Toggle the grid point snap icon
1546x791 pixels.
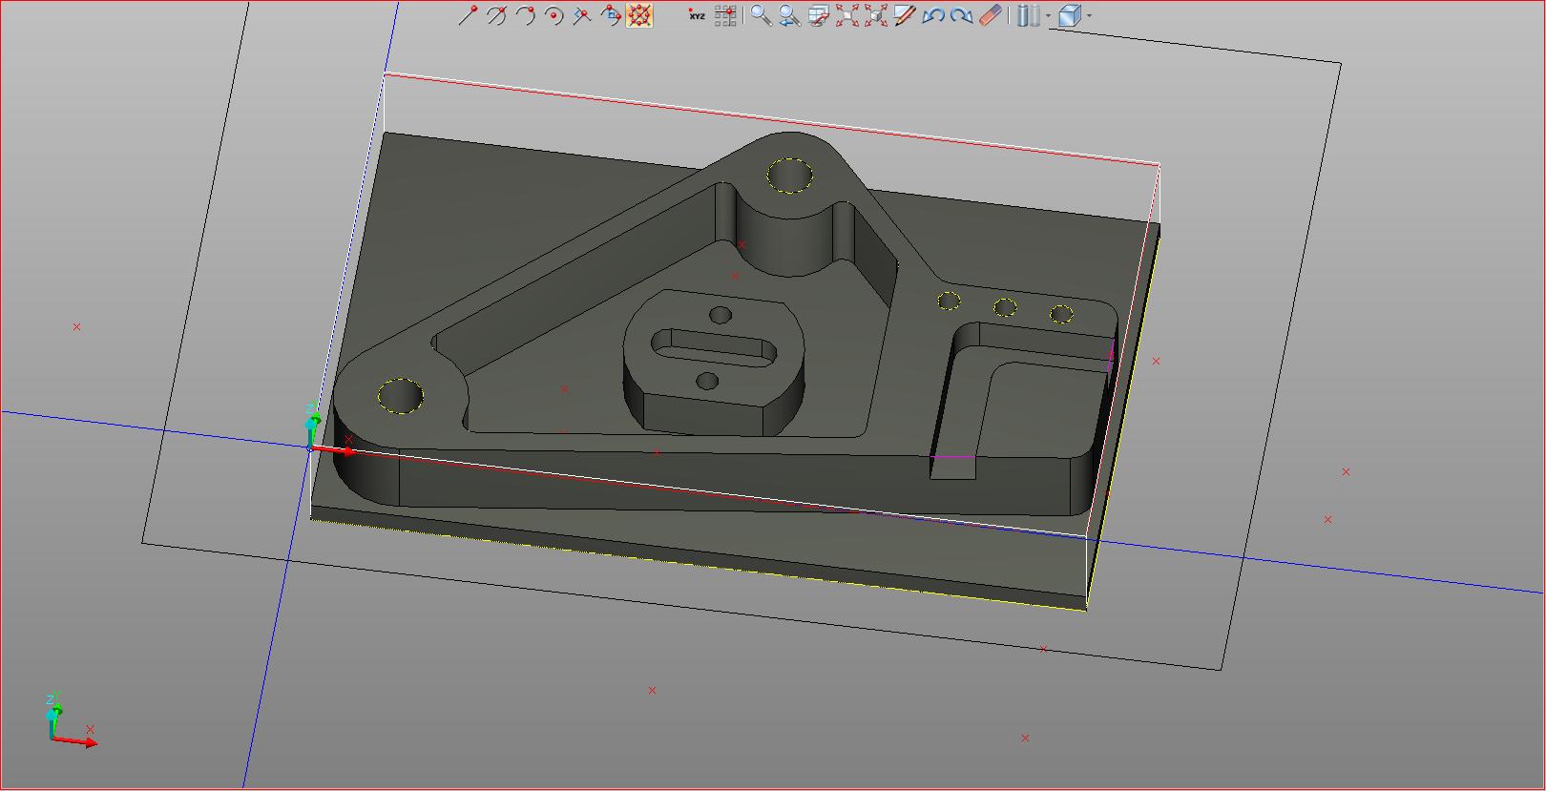pyautogui.click(x=725, y=15)
